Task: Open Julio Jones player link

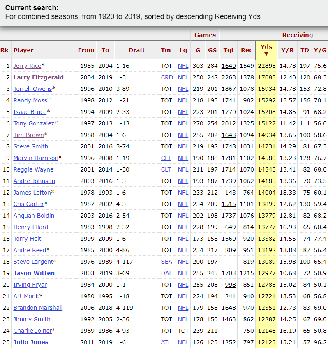Action: pos(31,343)
